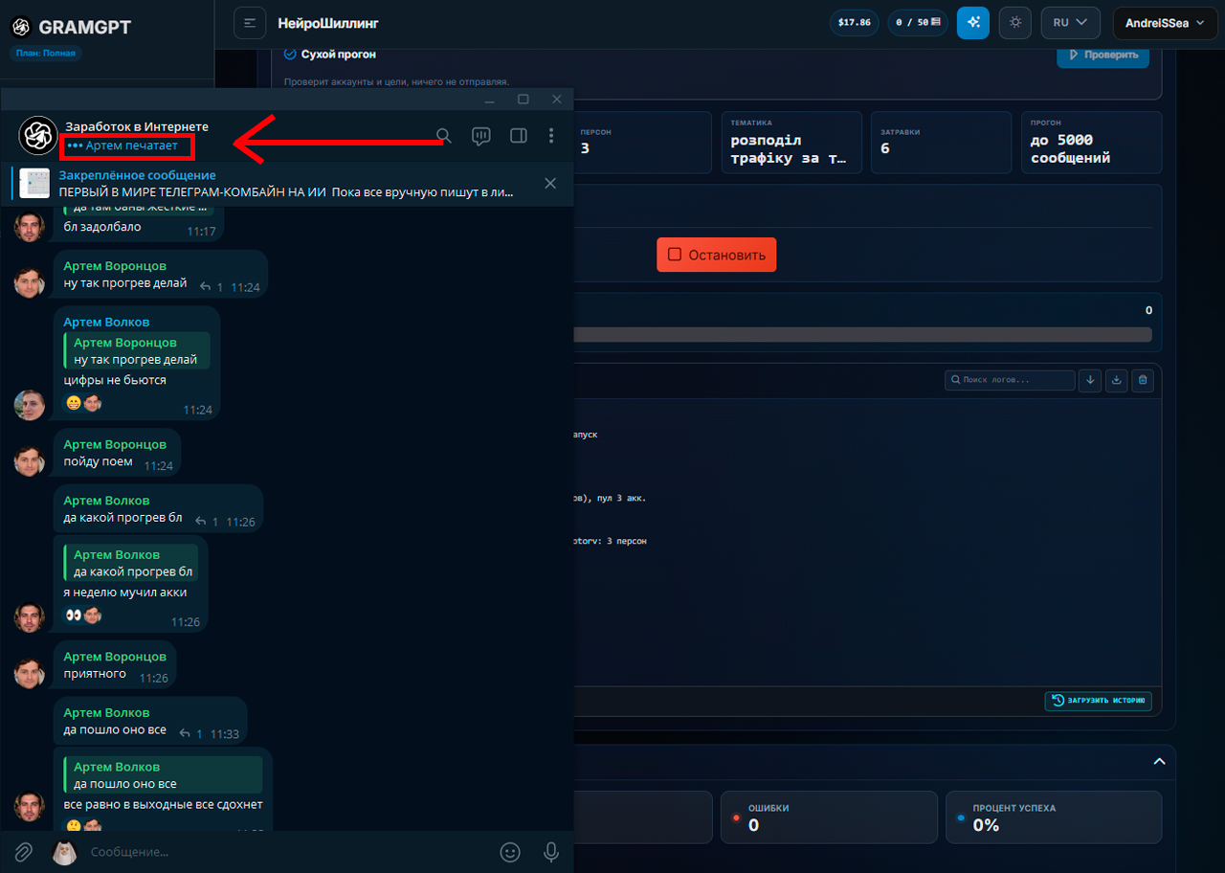The width and height of the screenshot is (1225, 873).
Task: Download logs using the download icon
Action: pyautogui.click(x=1116, y=380)
